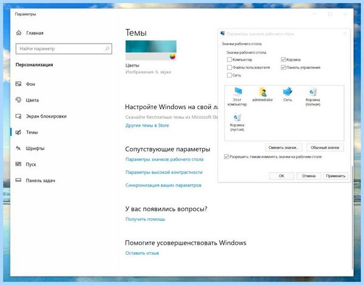Click OK in the icons dialog
This screenshot has height=285, width=364.
281,176
